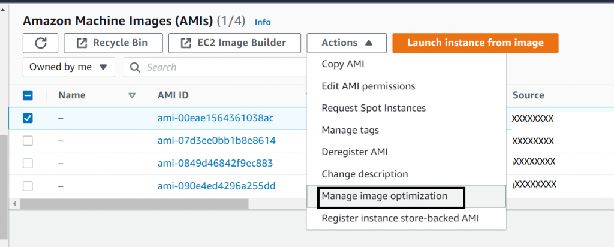Open EC2 Image Builder
614x247 pixels.
coord(234,43)
